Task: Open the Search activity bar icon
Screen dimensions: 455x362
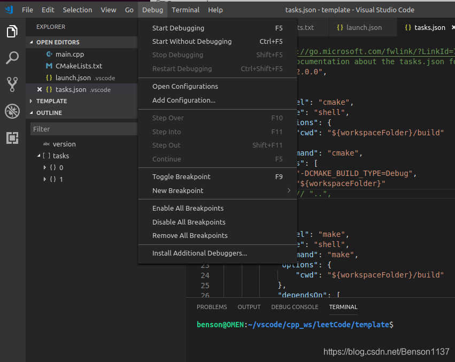Action: pyautogui.click(x=12, y=58)
